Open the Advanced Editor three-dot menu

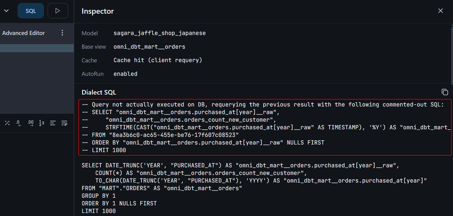62,33
